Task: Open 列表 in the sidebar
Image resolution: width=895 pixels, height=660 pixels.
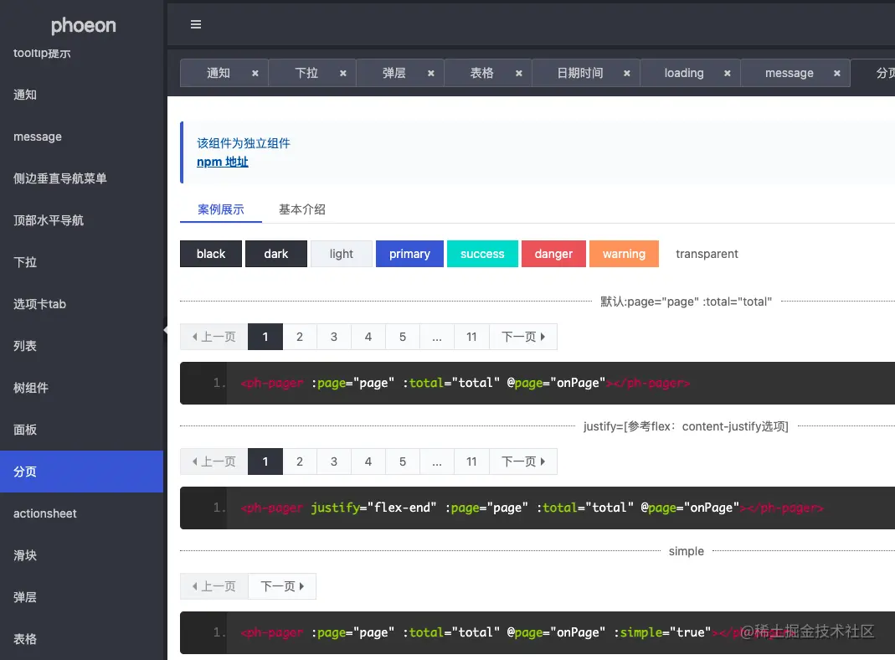Action: pos(81,346)
